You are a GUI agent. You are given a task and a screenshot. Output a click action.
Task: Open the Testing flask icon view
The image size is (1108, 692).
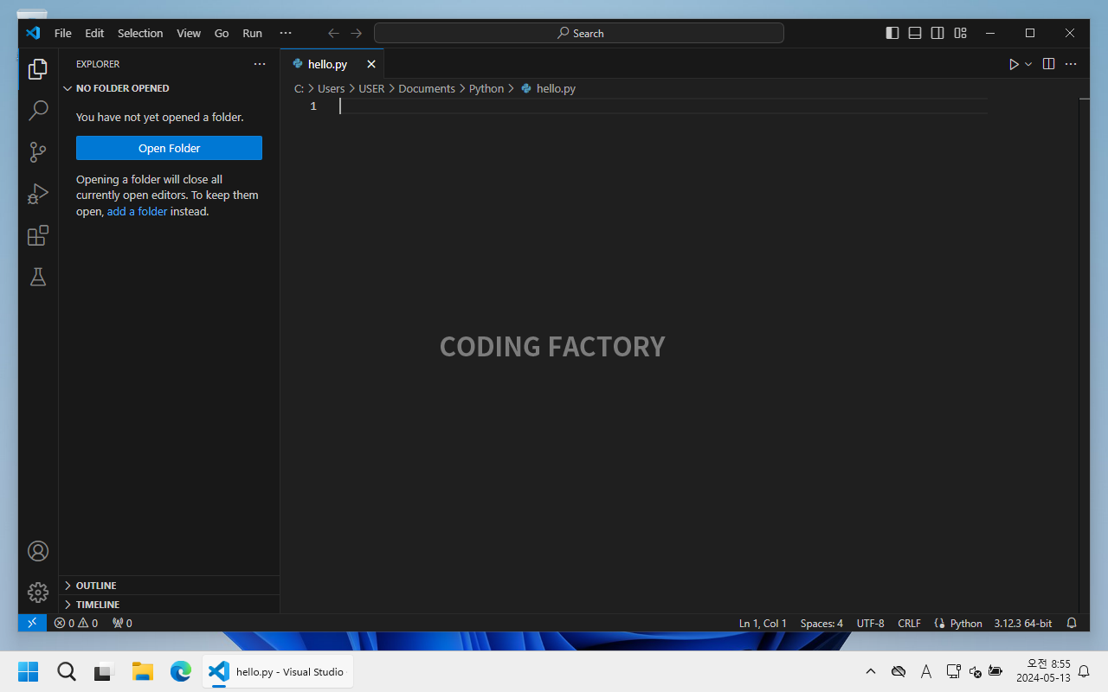pyautogui.click(x=38, y=277)
